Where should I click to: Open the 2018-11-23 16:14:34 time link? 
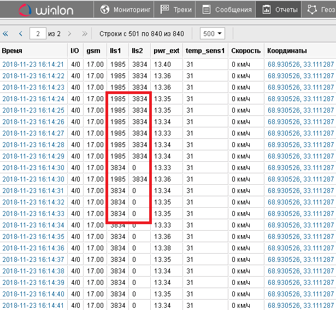click(x=33, y=225)
